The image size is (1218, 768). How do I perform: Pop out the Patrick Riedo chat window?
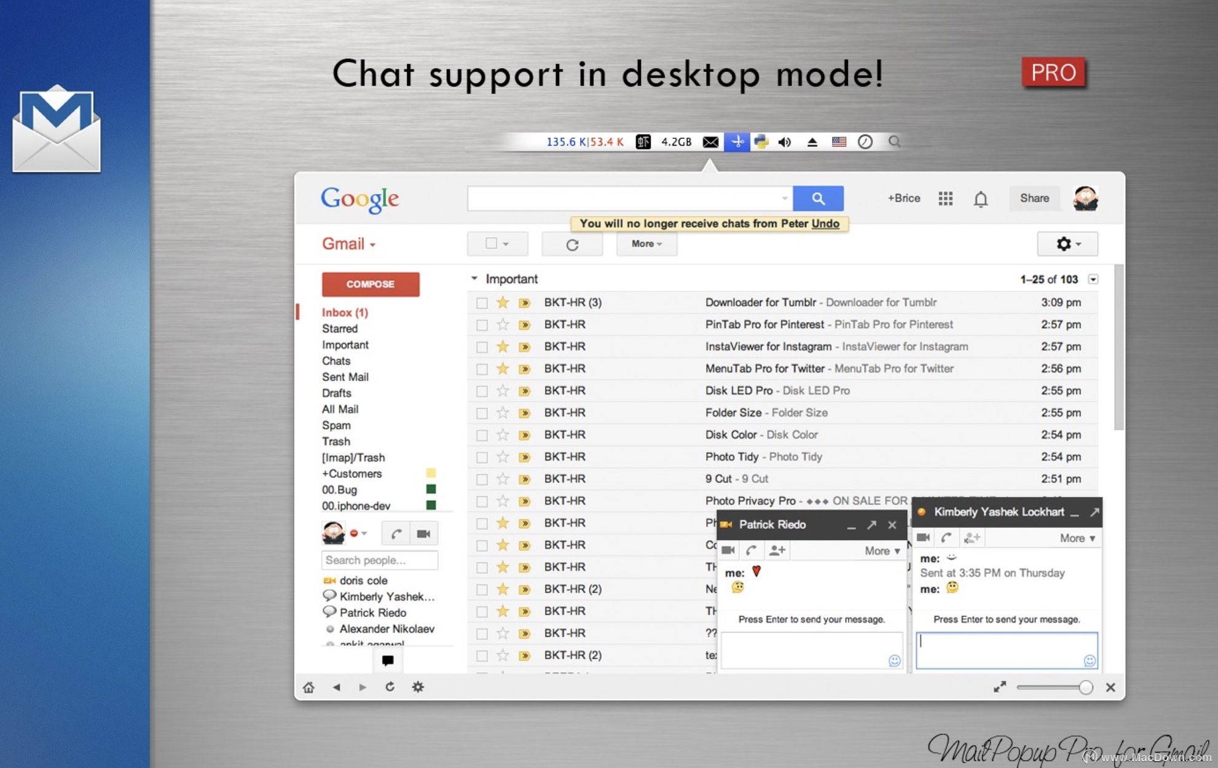[871, 525]
